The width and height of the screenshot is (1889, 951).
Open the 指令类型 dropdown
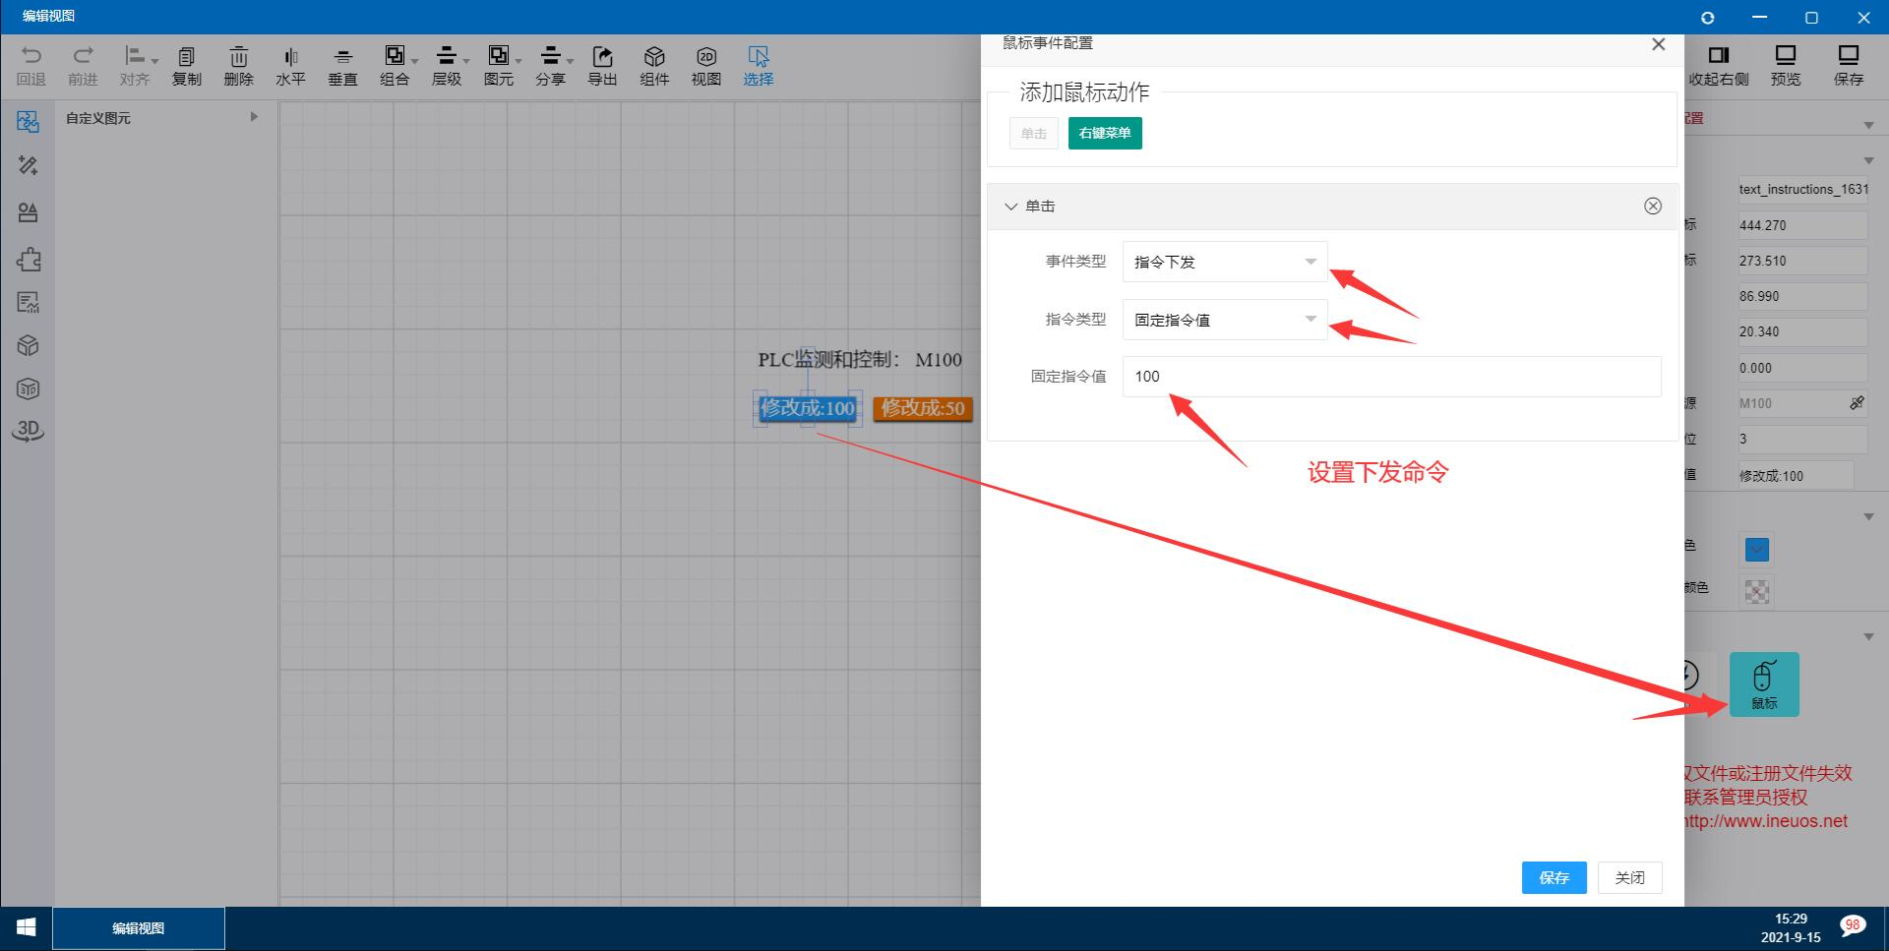(x=1225, y=320)
